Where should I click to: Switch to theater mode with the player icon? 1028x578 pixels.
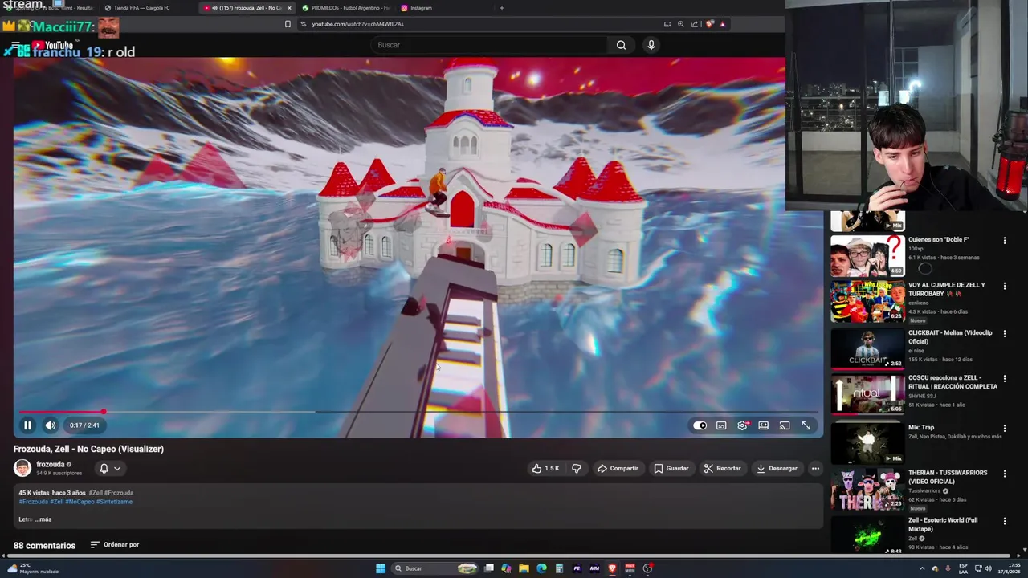pos(764,425)
